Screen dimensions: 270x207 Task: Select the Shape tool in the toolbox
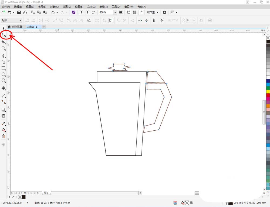click(4, 35)
